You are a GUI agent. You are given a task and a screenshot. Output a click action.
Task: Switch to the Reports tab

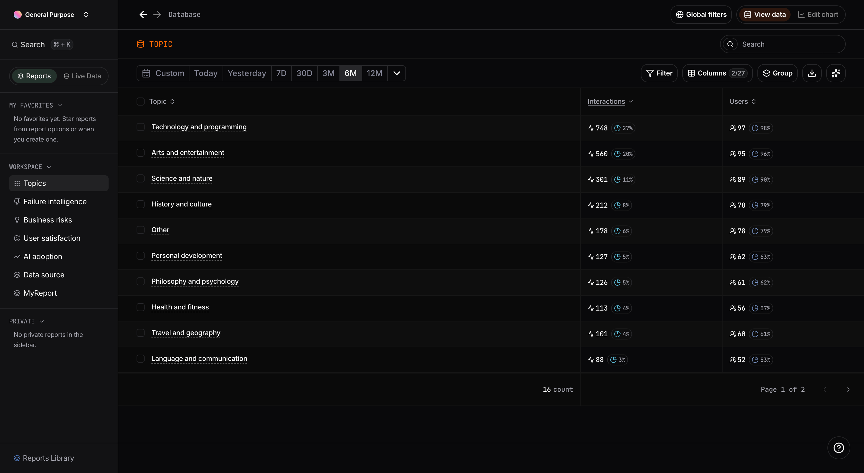34,76
